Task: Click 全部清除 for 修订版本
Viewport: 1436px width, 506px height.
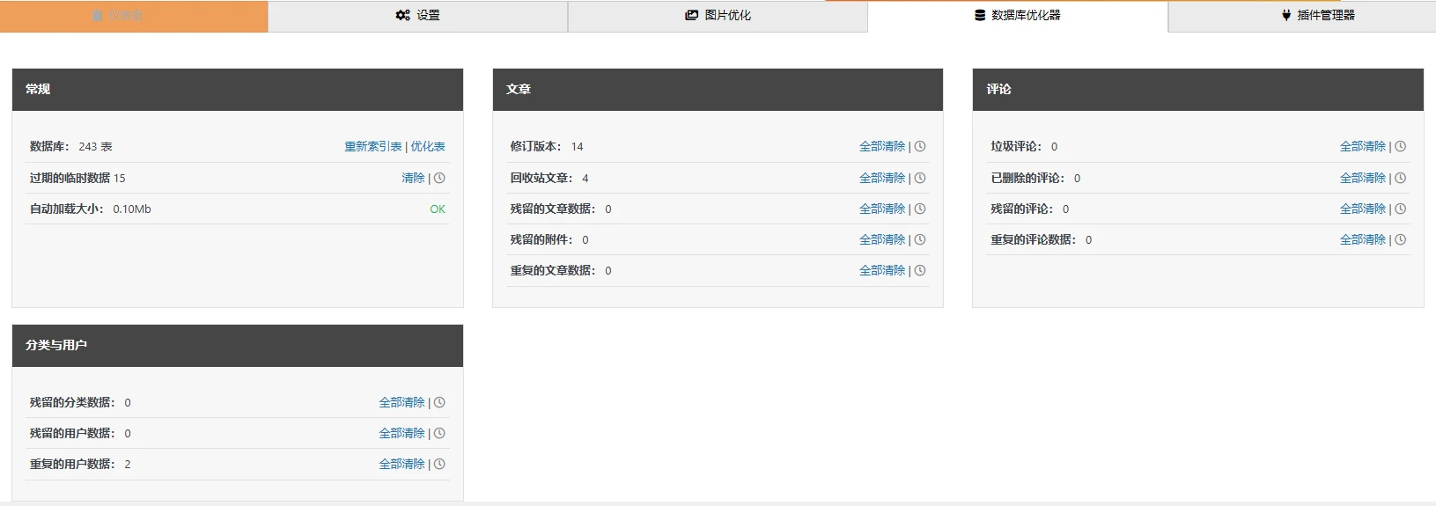Action: point(882,147)
